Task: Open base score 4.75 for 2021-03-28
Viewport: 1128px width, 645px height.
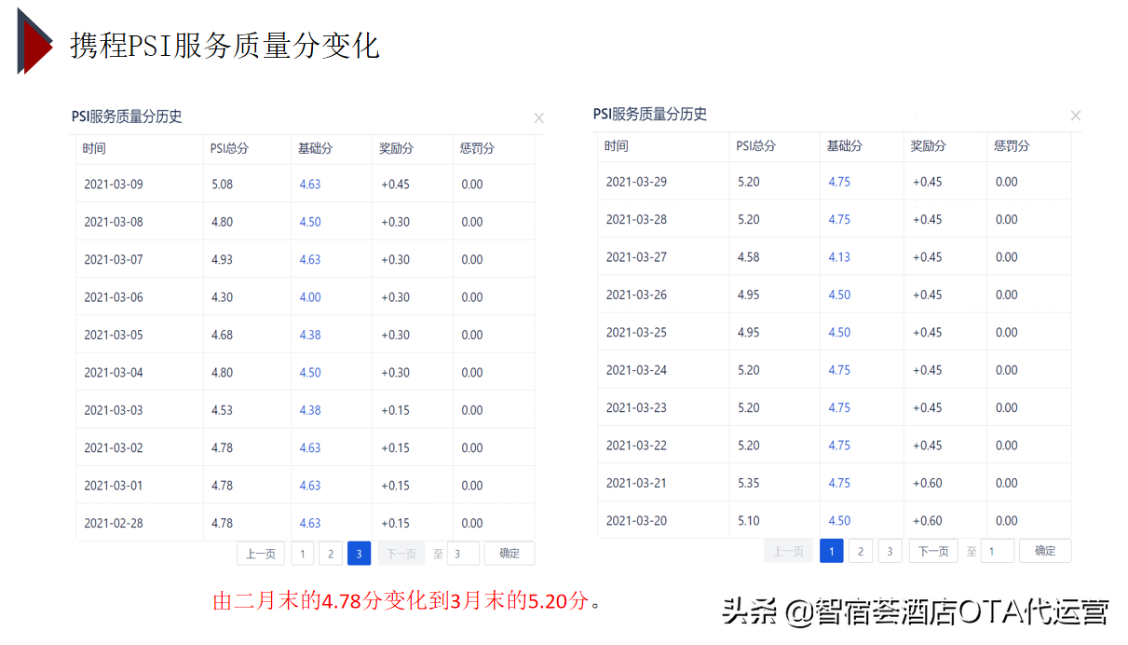Action: tap(839, 219)
